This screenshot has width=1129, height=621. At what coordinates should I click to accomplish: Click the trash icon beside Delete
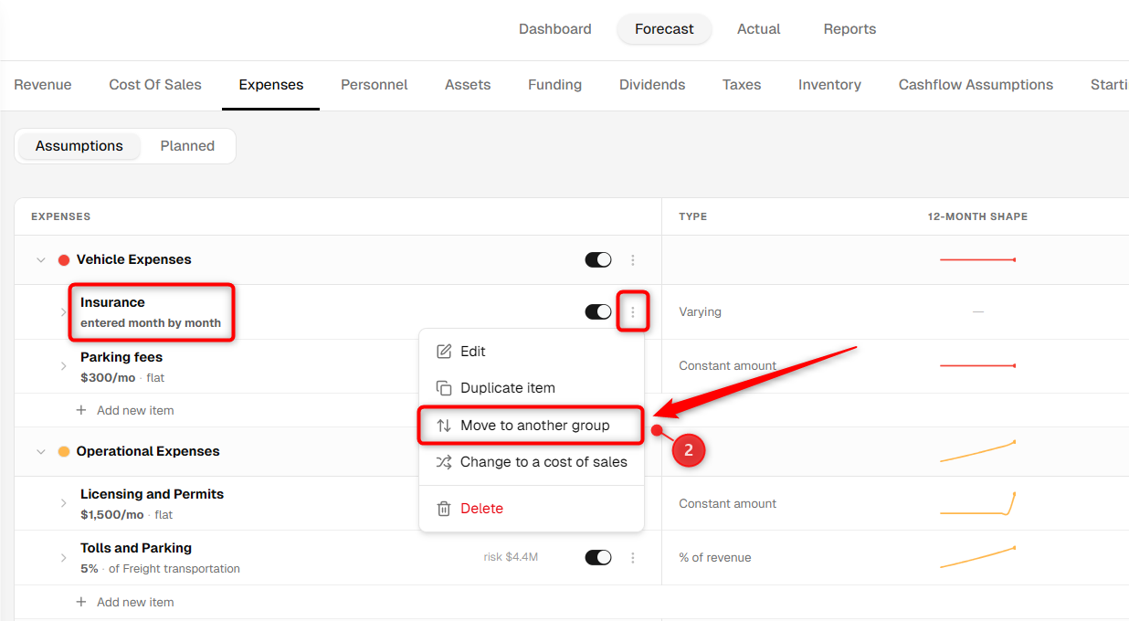[x=444, y=509]
